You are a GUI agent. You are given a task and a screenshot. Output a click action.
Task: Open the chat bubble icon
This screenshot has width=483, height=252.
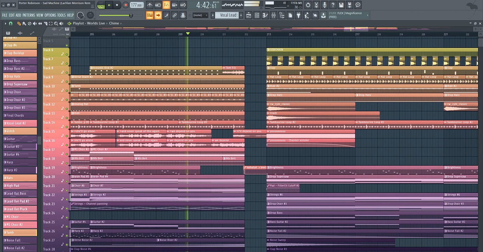pos(358,5)
